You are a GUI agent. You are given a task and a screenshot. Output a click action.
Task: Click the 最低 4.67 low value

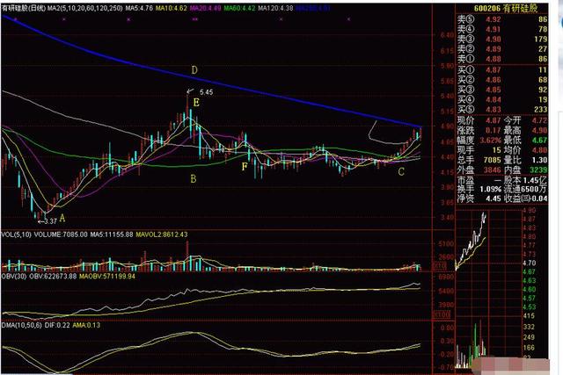[x=525, y=141]
